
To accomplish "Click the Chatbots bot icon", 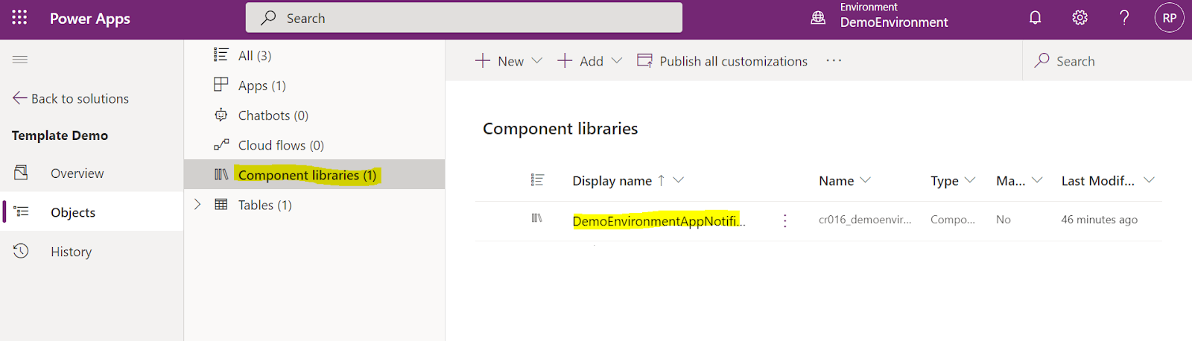I will [x=221, y=115].
